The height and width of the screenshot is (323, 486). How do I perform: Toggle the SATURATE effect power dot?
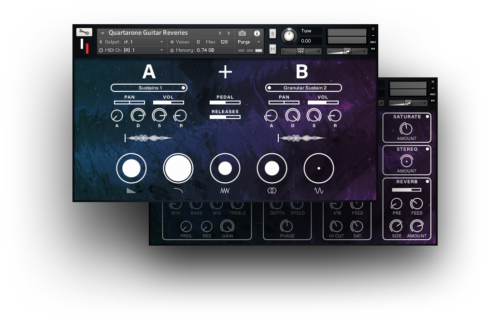428,117
